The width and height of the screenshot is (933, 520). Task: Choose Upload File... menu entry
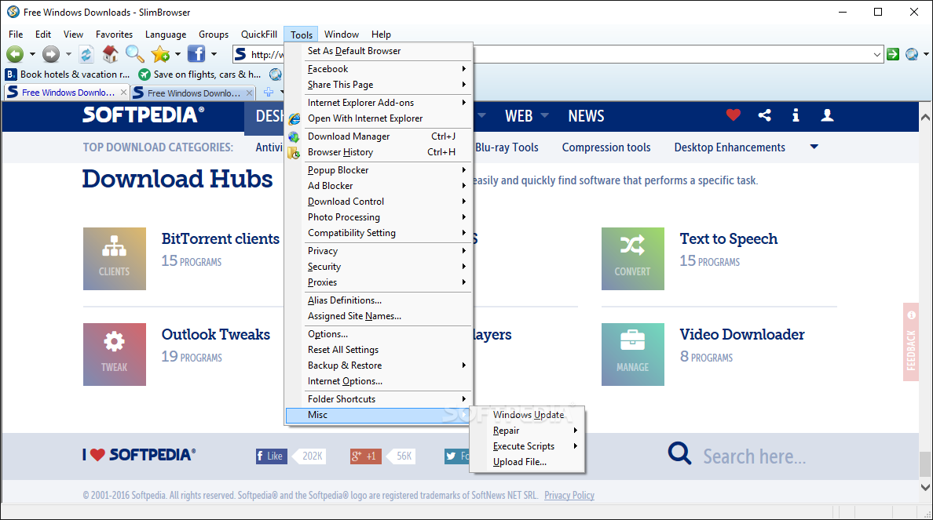527,462
